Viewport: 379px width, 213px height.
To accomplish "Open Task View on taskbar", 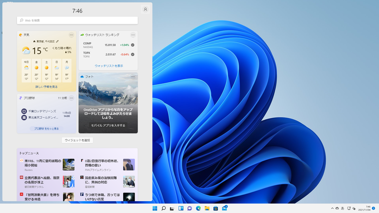I will tap(172, 208).
